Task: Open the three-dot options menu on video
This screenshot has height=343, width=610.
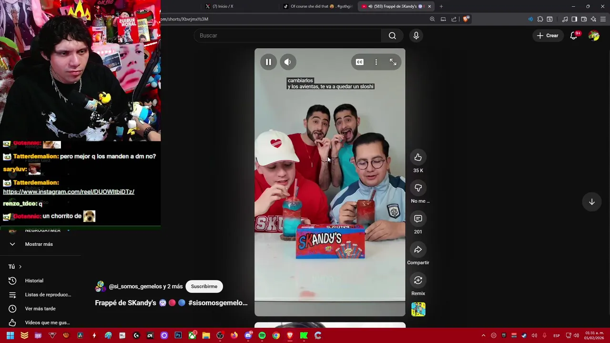Action: click(x=376, y=62)
